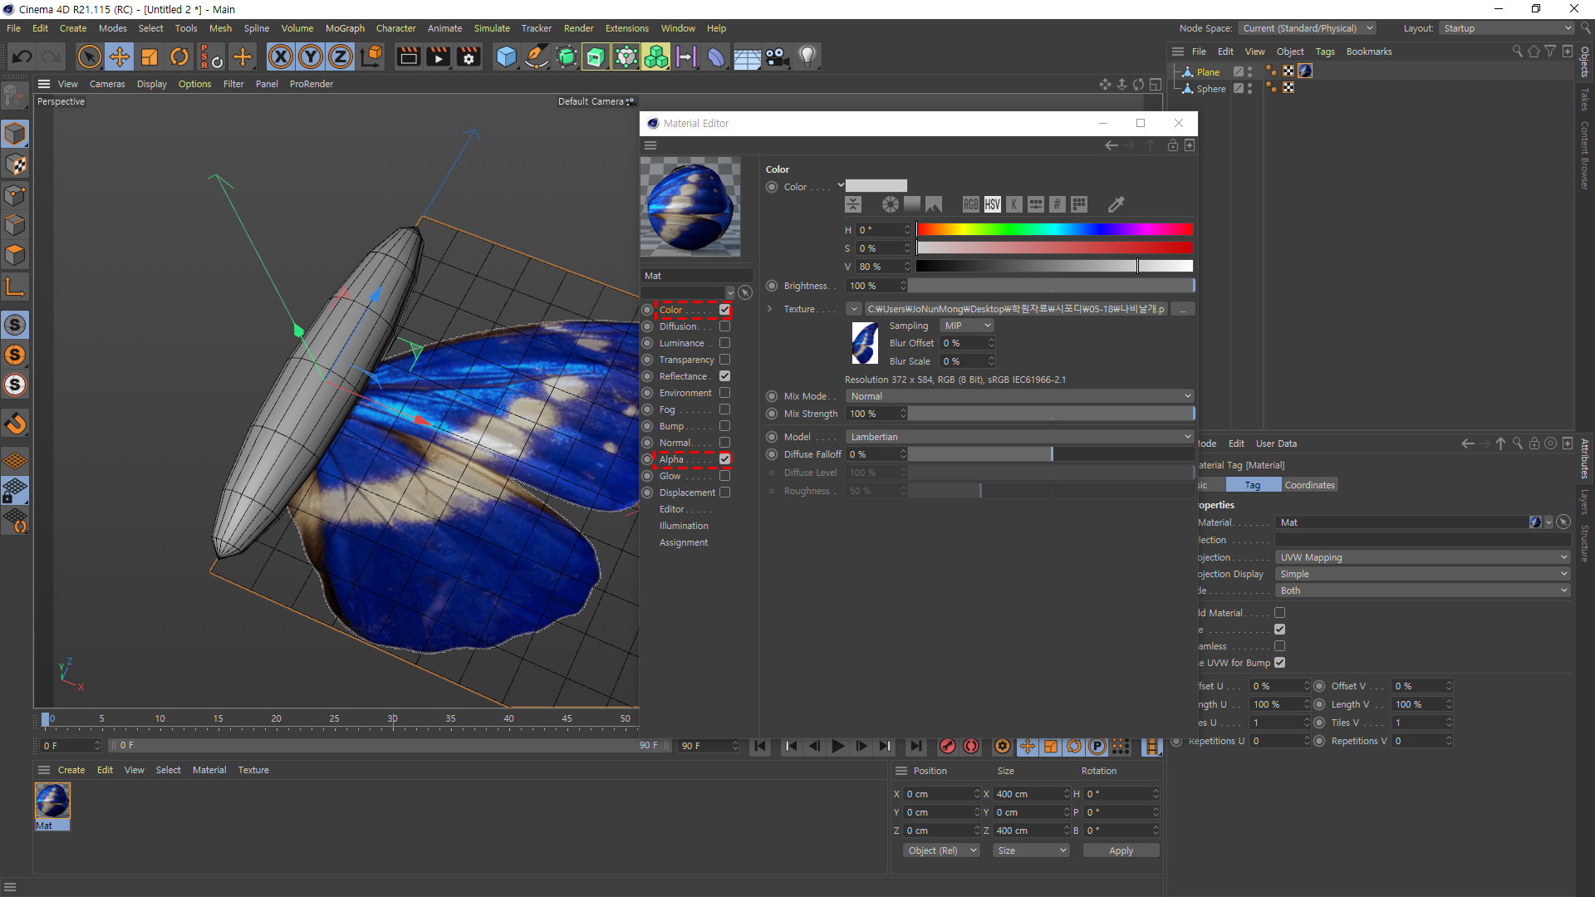Viewport: 1595px width, 897px height.
Task: Open the Sampling MIP dropdown
Action: coord(967,326)
